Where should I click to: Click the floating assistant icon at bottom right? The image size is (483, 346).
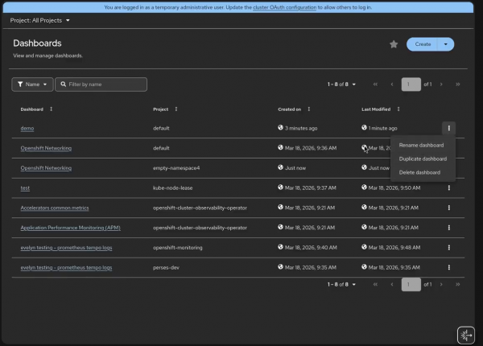coord(466,335)
